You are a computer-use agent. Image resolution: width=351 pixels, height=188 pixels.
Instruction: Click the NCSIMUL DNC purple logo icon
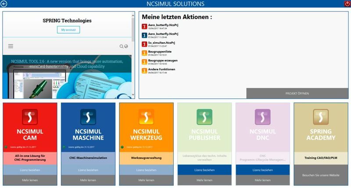tap(262, 117)
